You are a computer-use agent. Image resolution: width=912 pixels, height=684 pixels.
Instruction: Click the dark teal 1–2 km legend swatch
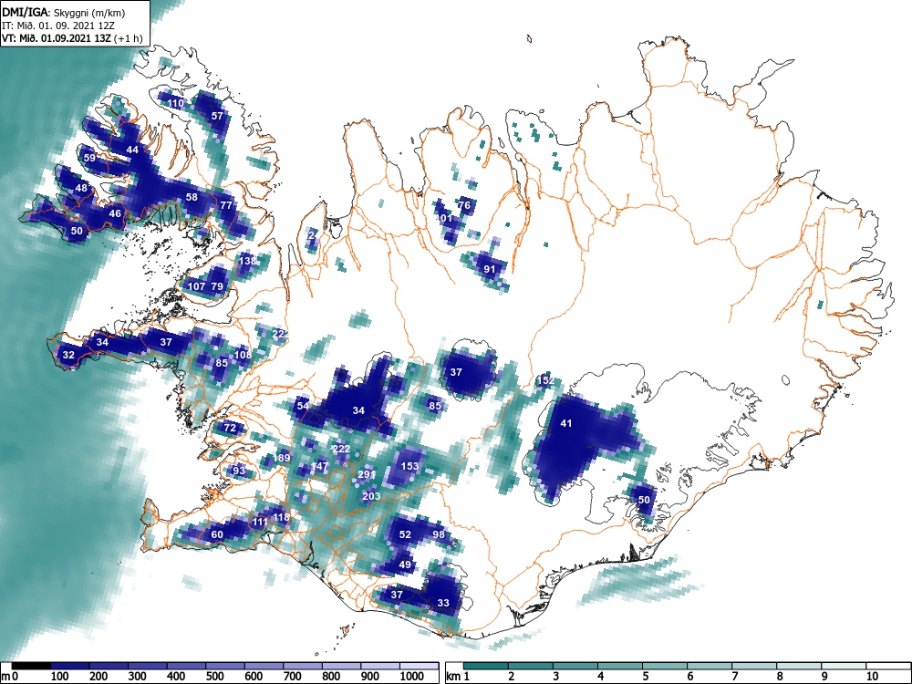coord(486,666)
